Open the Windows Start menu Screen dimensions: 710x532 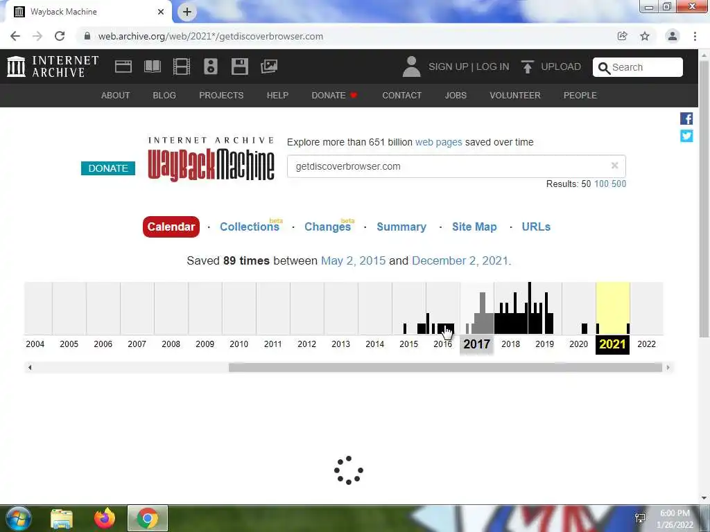coord(19,518)
